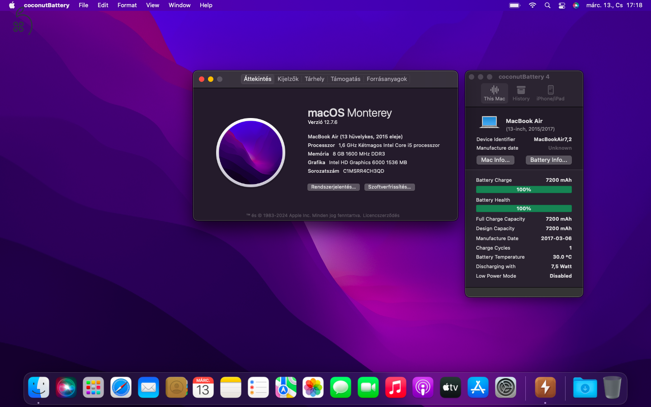Viewport: 651px width, 407px height.
Task: Switch to History tab in coconutBattery
Action: [521, 93]
